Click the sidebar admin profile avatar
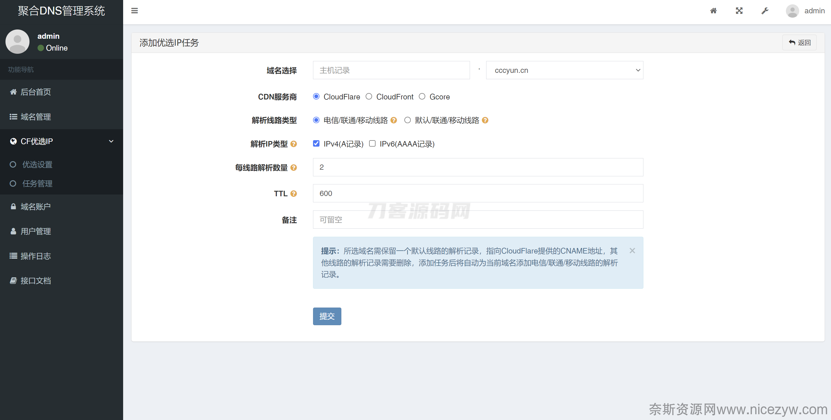 point(17,42)
